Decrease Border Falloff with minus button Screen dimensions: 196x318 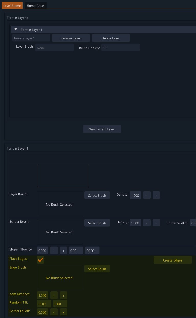54,312
